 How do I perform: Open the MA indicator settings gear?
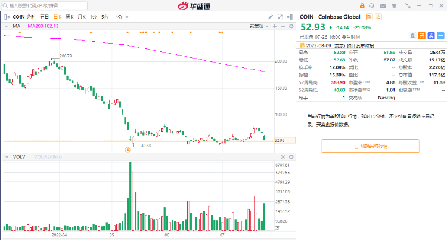coord(290,27)
